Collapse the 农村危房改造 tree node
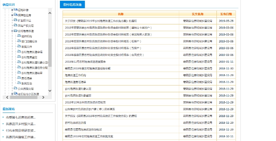Viewport: 276px width, 141px height. point(12,31)
